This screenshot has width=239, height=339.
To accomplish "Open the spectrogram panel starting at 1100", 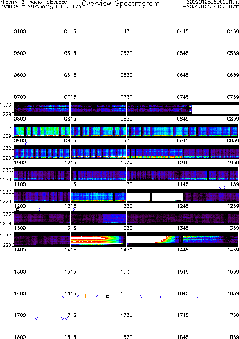I will point(42,196).
